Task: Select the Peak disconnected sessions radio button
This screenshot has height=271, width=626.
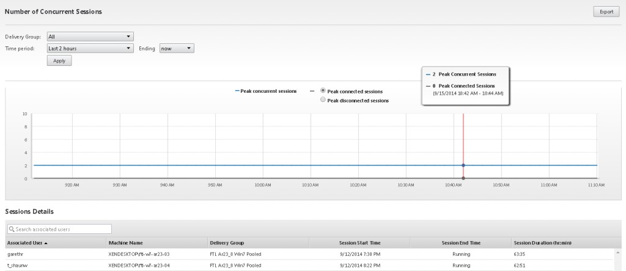Action: tap(323, 100)
